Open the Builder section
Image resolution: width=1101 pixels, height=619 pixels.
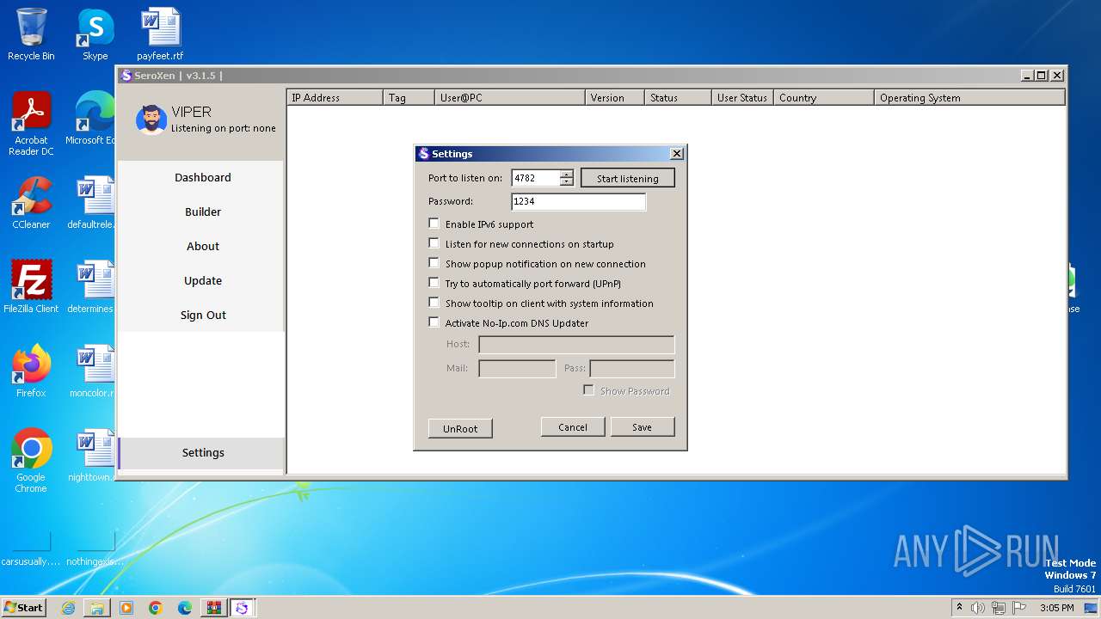[202, 211]
